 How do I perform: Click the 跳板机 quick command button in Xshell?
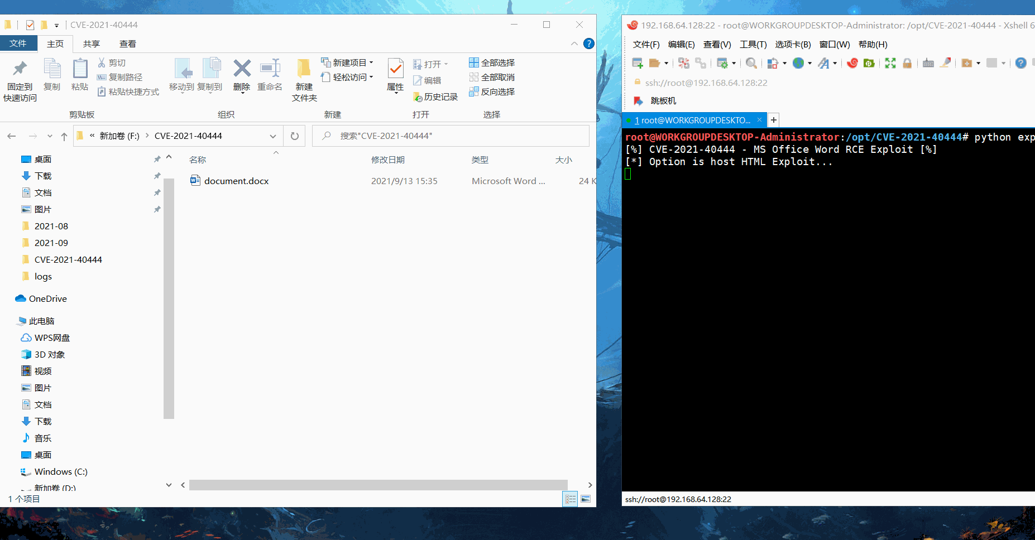click(x=655, y=101)
